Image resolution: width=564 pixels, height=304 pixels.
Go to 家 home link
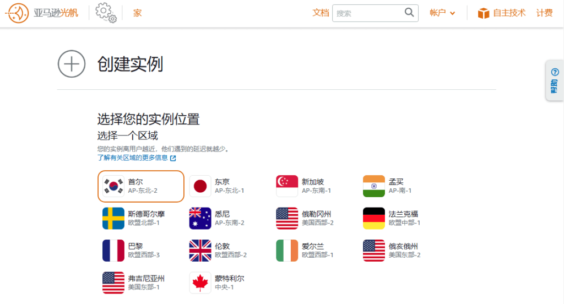(x=137, y=13)
